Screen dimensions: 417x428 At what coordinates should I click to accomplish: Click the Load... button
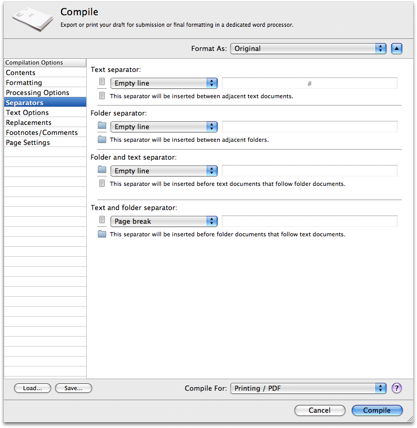[x=32, y=388]
